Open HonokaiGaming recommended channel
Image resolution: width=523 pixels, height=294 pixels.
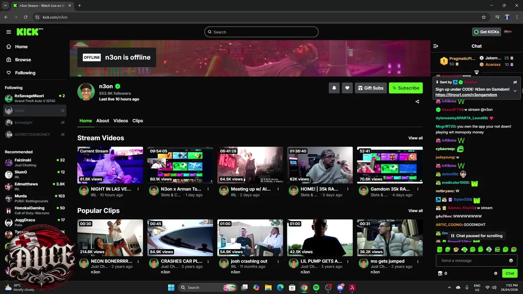click(35, 210)
